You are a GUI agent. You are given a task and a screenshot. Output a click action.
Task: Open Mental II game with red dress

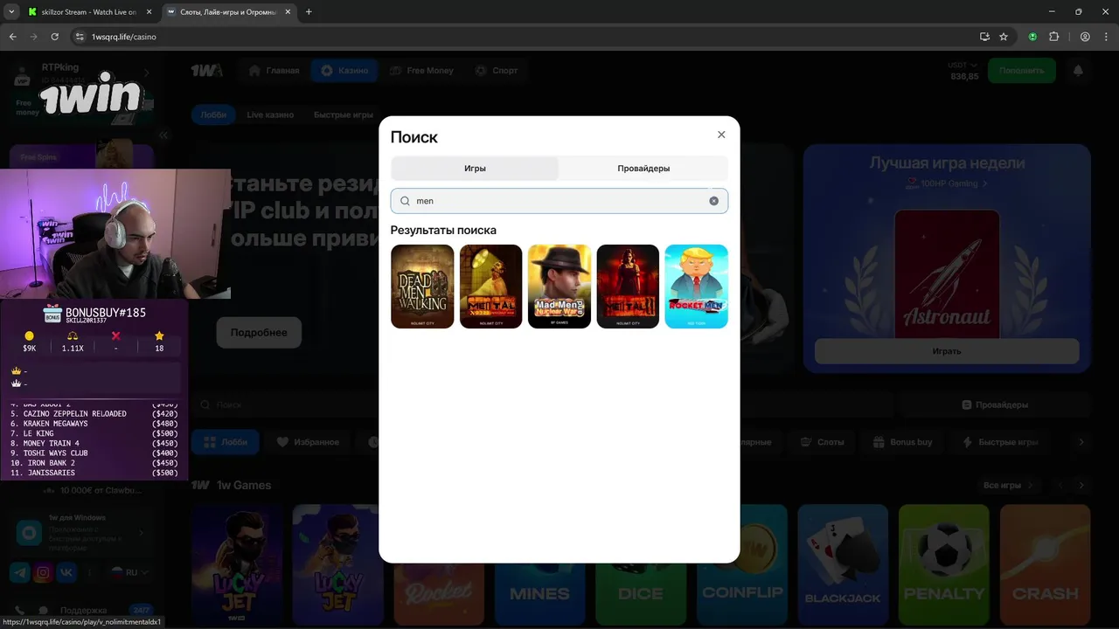point(628,287)
